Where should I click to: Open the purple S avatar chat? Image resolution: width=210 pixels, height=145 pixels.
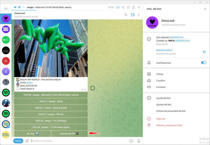[6, 71]
